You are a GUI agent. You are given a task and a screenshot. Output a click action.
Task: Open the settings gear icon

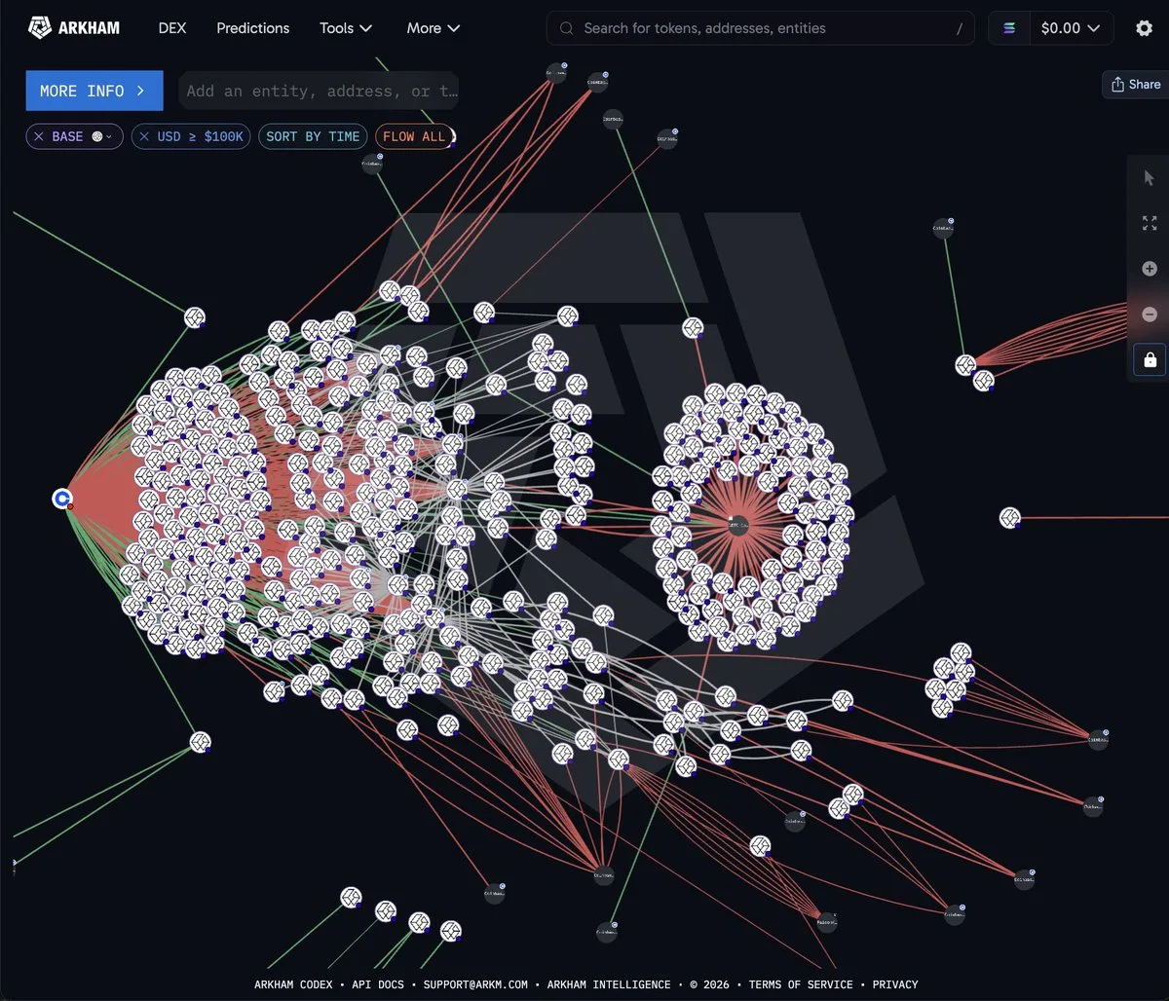[1144, 28]
